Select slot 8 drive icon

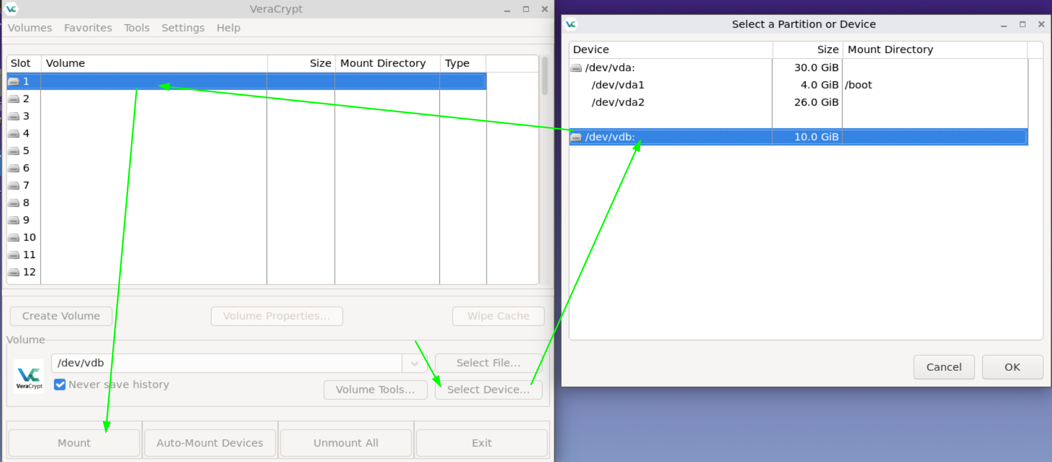14,203
